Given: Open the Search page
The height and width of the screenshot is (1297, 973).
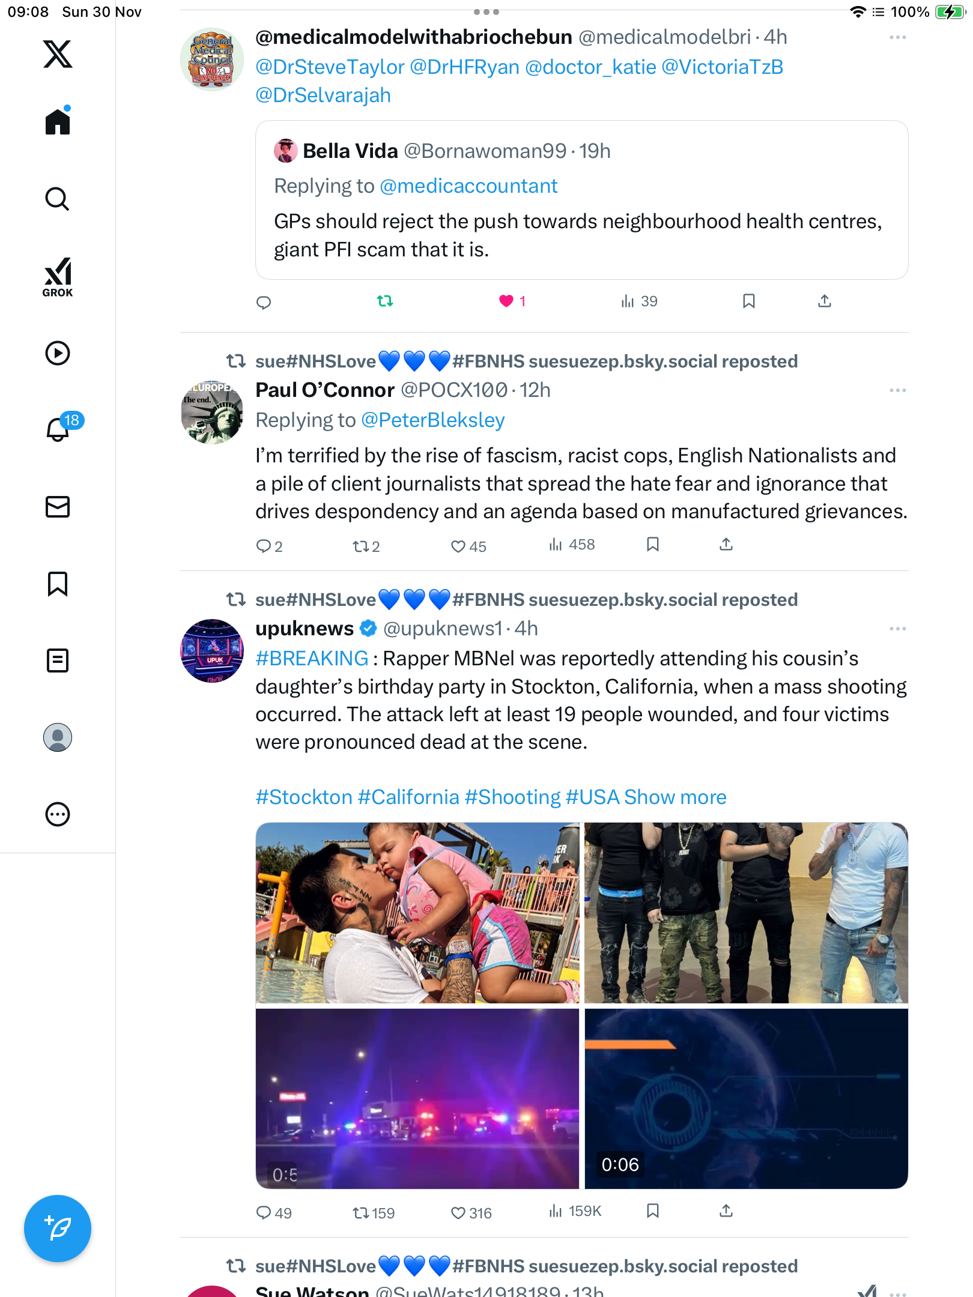Looking at the screenshot, I should [x=58, y=199].
